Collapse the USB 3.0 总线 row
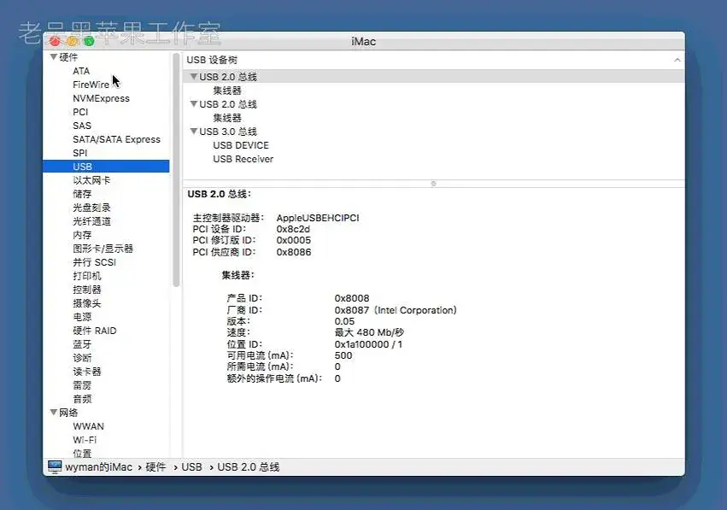Screen dimensions: 727x510 click(194, 132)
